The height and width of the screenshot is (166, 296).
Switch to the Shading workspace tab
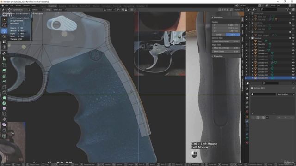tap(96, 6)
